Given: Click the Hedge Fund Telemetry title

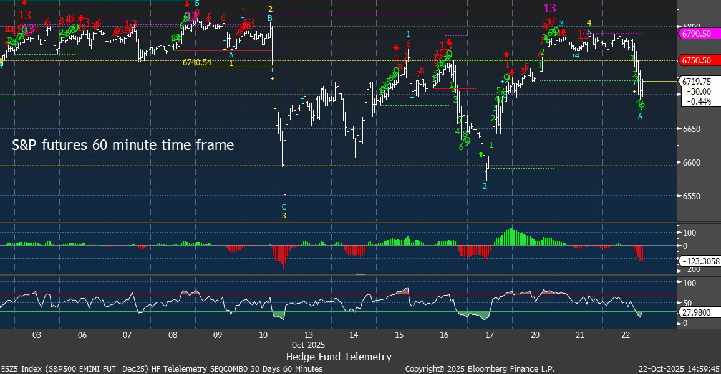Looking at the screenshot, I should point(339,357).
